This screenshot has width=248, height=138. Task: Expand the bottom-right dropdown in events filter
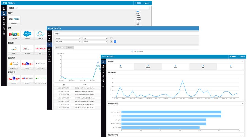(95, 41)
